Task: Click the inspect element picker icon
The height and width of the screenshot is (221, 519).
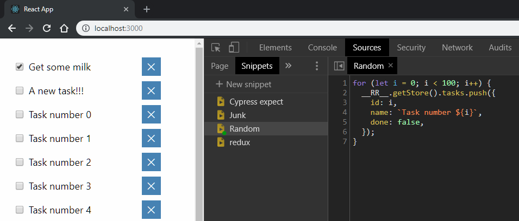Action: tap(216, 48)
